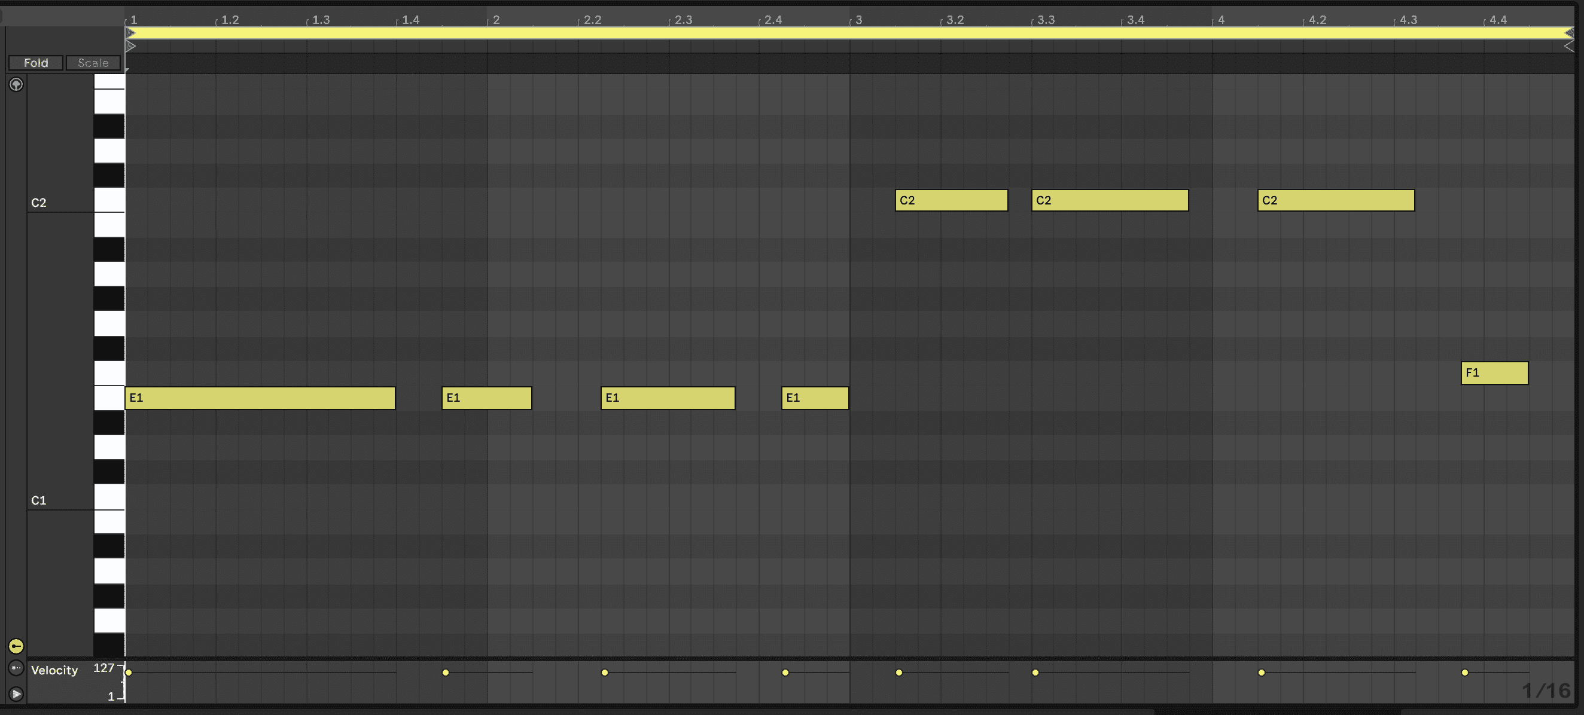Enable the Scale button
The image size is (1584, 715).
pyautogui.click(x=93, y=63)
